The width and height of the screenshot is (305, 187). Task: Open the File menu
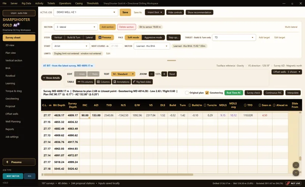click(x=5, y=3)
